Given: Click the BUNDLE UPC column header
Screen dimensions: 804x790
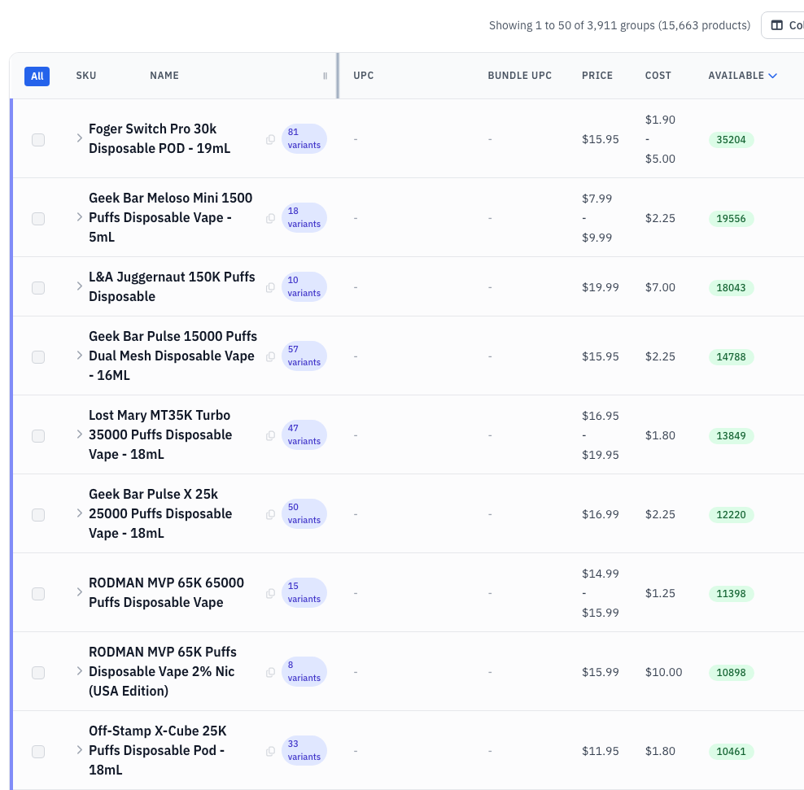Looking at the screenshot, I should [x=519, y=76].
